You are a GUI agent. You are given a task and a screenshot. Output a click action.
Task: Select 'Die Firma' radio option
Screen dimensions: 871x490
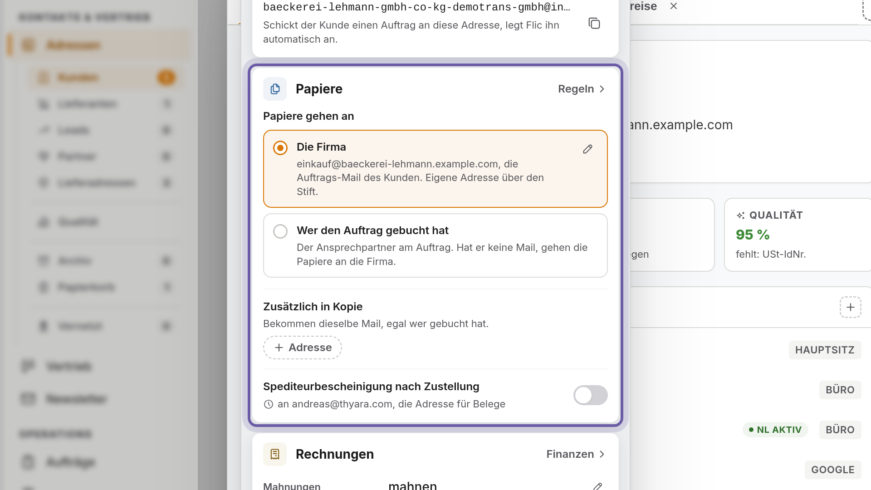(x=280, y=148)
